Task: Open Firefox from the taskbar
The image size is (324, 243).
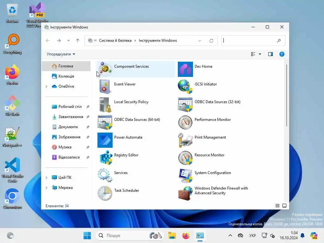Action: click(186, 235)
